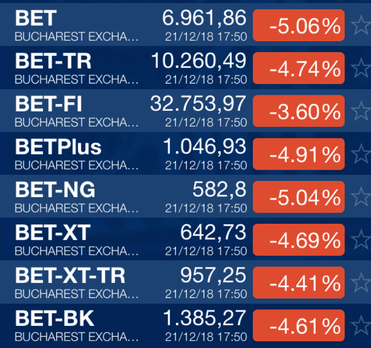This screenshot has height=348, width=371.
Task: Tap the -4.69% red change badge
Action: [299, 240]
